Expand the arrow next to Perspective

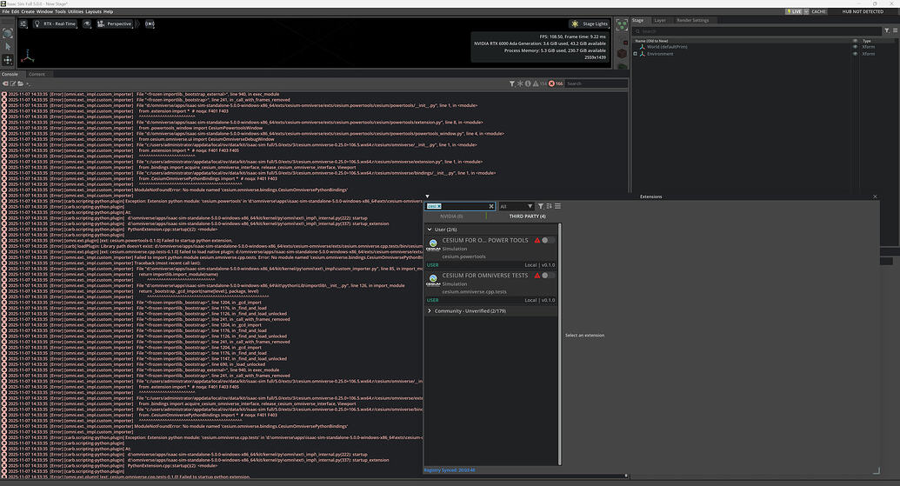point(137,24)
